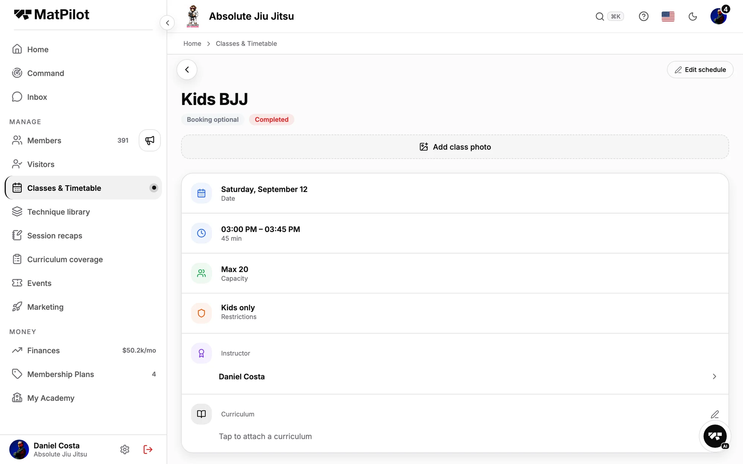Open Membership Plans
The image size is (743, 464).
(83, 374)
